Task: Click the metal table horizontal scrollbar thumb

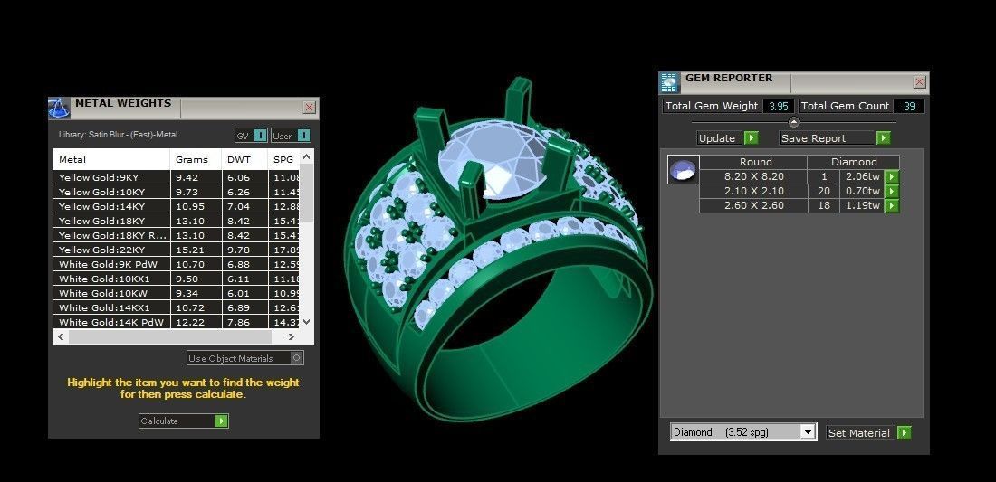Action: [170, 336]
